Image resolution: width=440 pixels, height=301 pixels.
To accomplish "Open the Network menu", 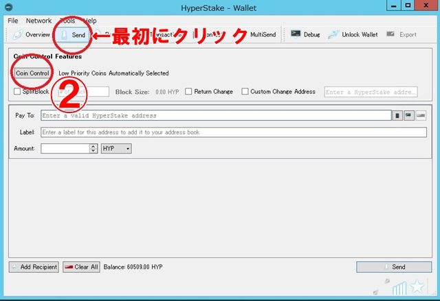I will coord(38,21).
